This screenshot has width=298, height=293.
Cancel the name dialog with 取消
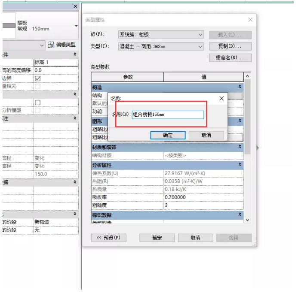point(206,135)
